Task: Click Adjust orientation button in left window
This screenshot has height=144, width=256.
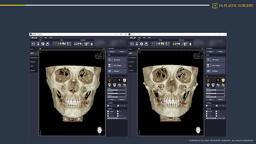Action: pyautogui.click(x=112, y=51)
